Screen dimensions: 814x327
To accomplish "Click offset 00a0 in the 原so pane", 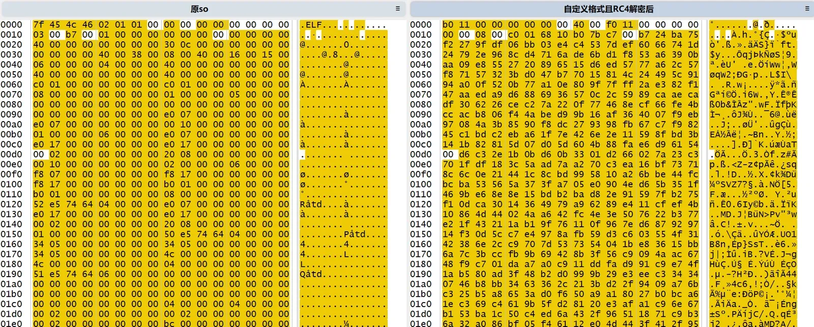I will (x=12, y=124).
